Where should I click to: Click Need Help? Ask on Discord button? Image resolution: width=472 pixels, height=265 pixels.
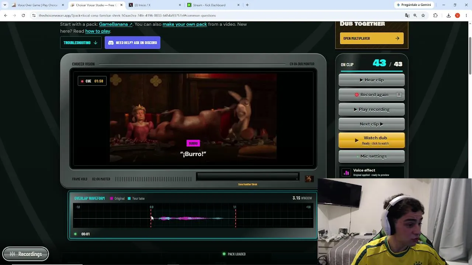click(x=132, y=43)
